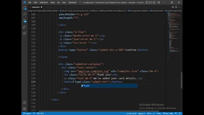The image size is (204, 115).
Task: Click the "month-error me-1" class value
Action: pos(86,36)
